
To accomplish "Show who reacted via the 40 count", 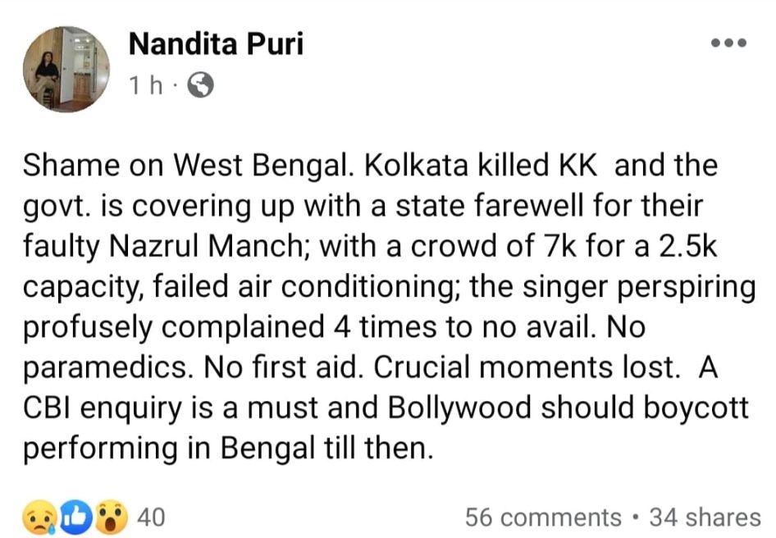I will point(150,517).
